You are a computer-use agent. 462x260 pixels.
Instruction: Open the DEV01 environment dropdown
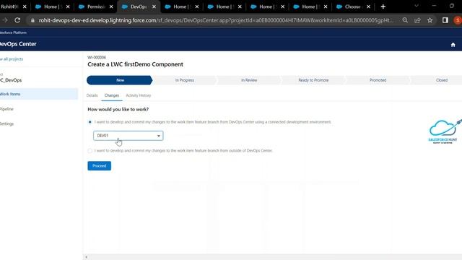pos(128,136)
